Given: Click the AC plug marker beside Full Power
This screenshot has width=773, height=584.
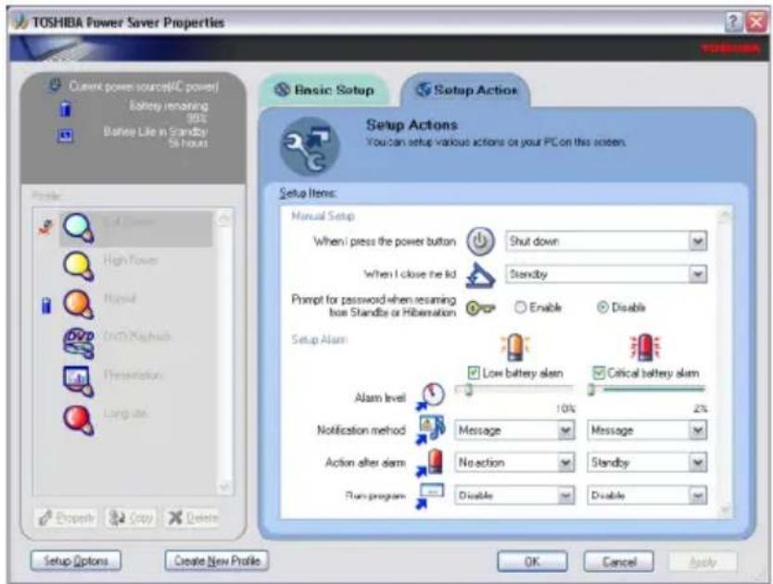Looking at the screenshot, I should (45, 227).
